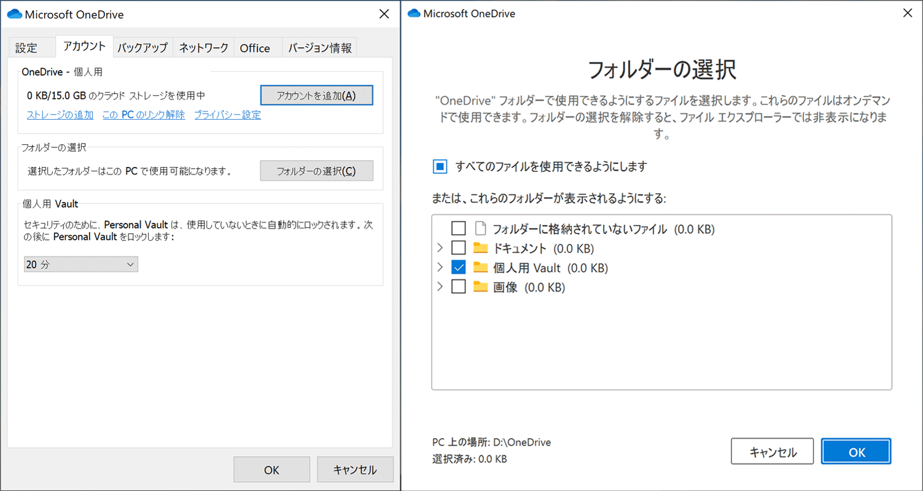Click the フォルダーの選択(C) button

click(316, 171)
